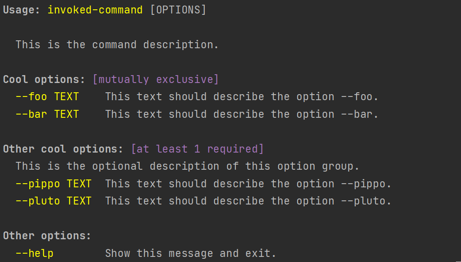Screen dimensions: 461x262
Task: Click the "Show this message and exit." text
Action: pos(191,254)
